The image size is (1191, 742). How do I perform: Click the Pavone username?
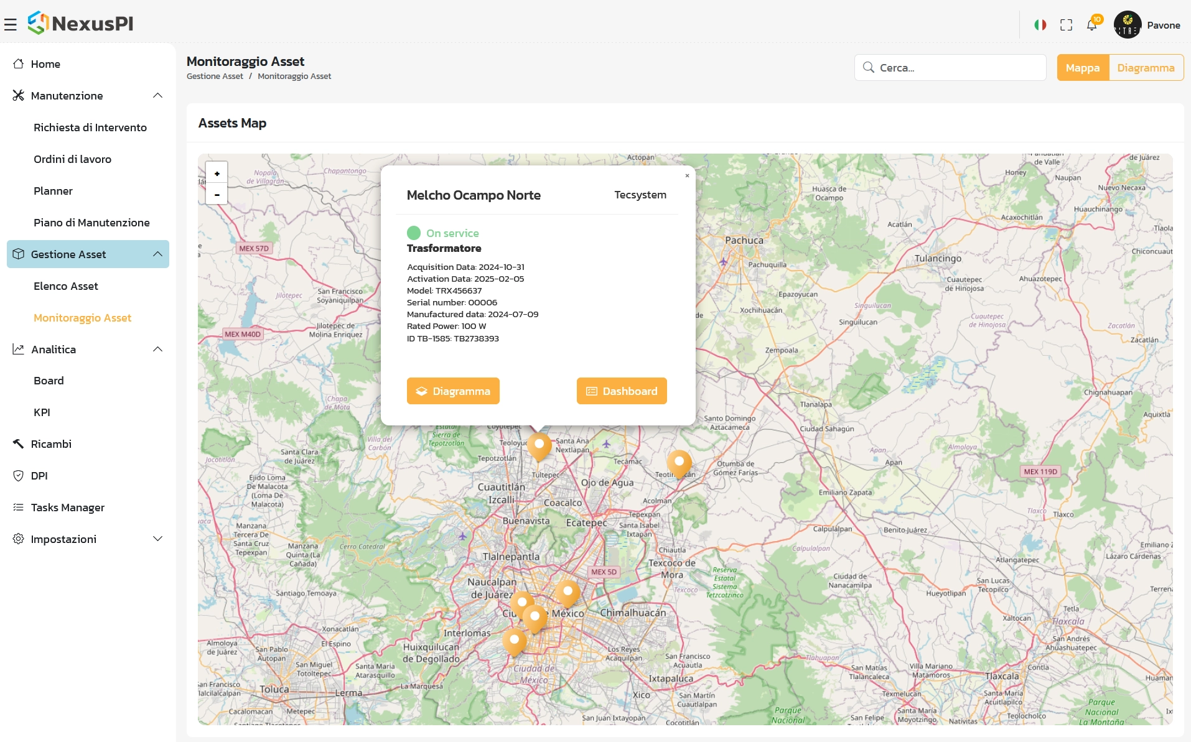click(1164, 25)
